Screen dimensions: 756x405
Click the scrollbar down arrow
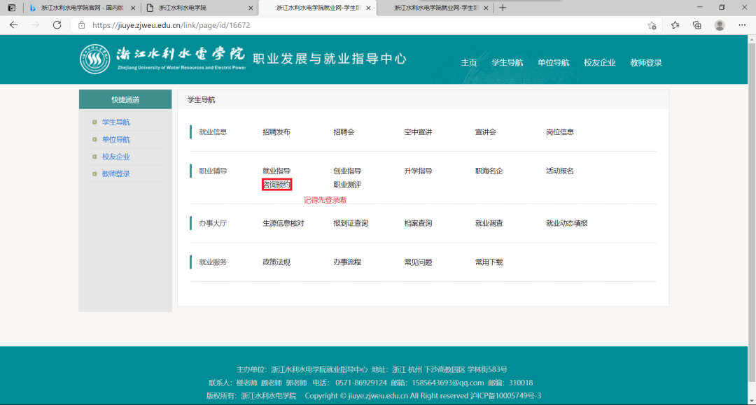pyautogui.click(x=752, y=401)
